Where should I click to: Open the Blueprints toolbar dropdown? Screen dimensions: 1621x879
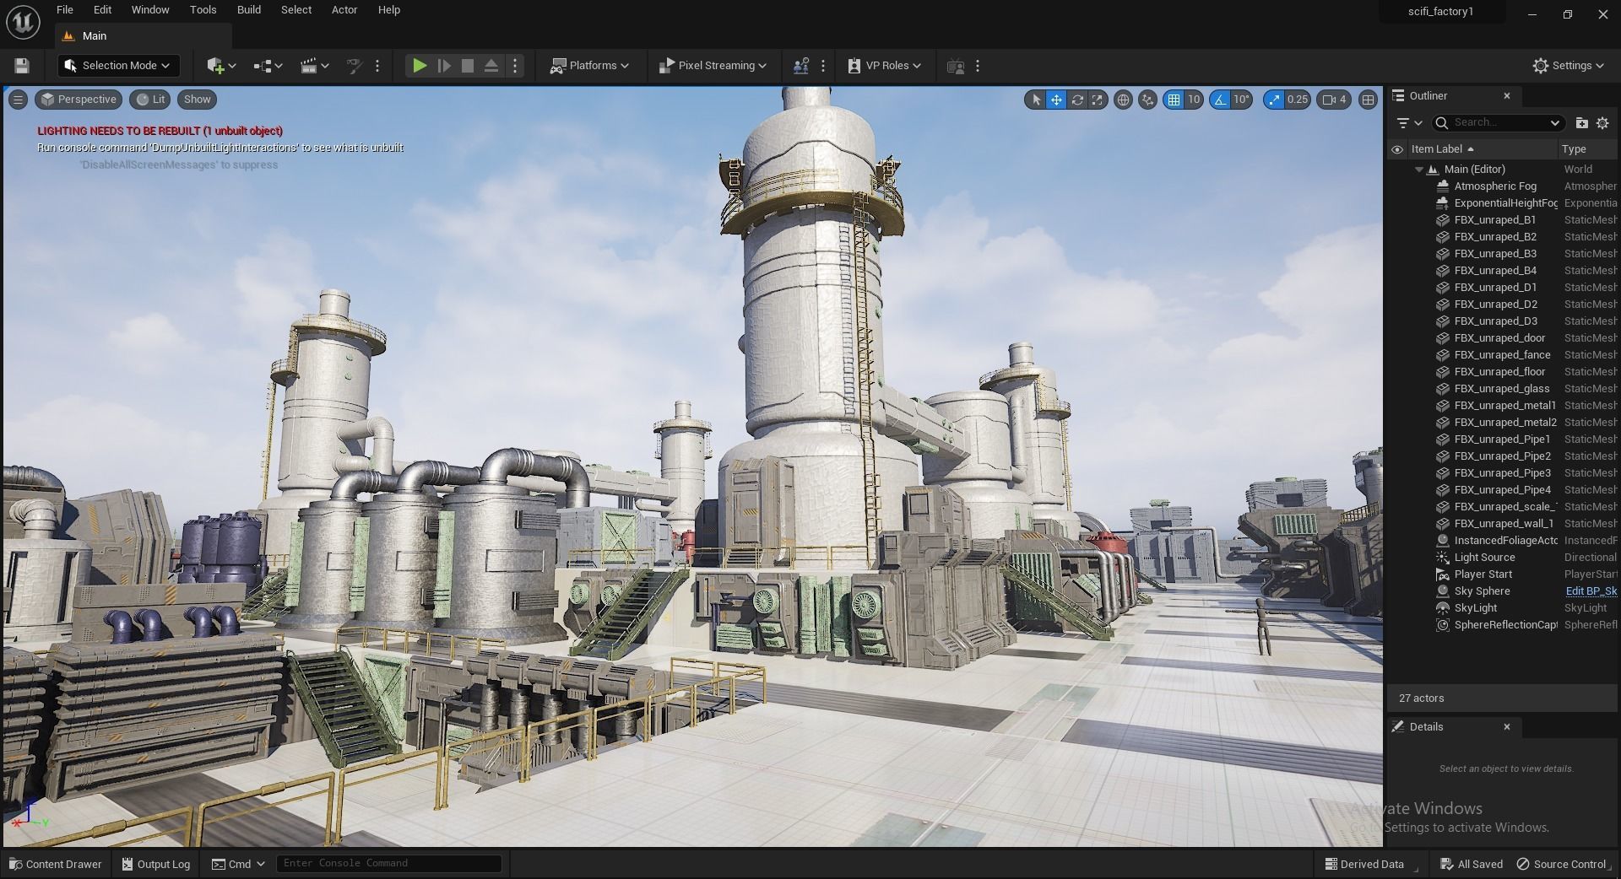click(268, 66)
